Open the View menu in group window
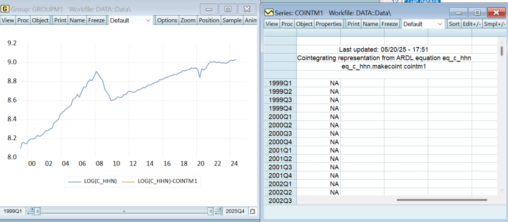This screenshot has width=508, height=222. [x=8, y=20]
